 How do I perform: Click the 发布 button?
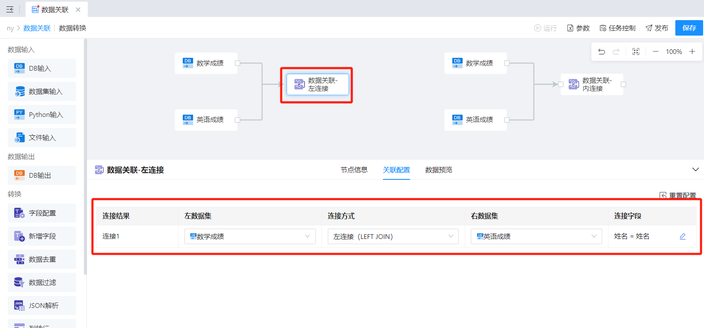pos(657,28)
